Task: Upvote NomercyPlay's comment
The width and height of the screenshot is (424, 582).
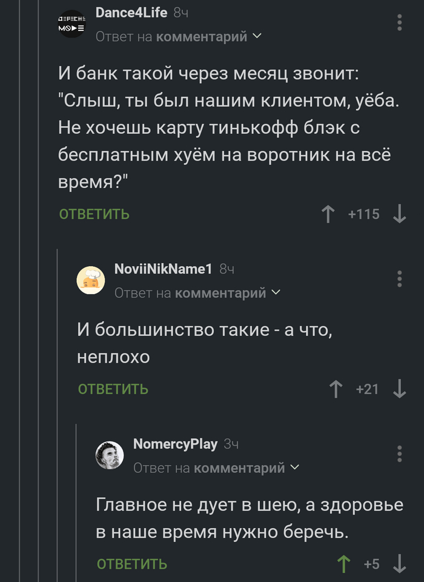Action: point(343,563)
